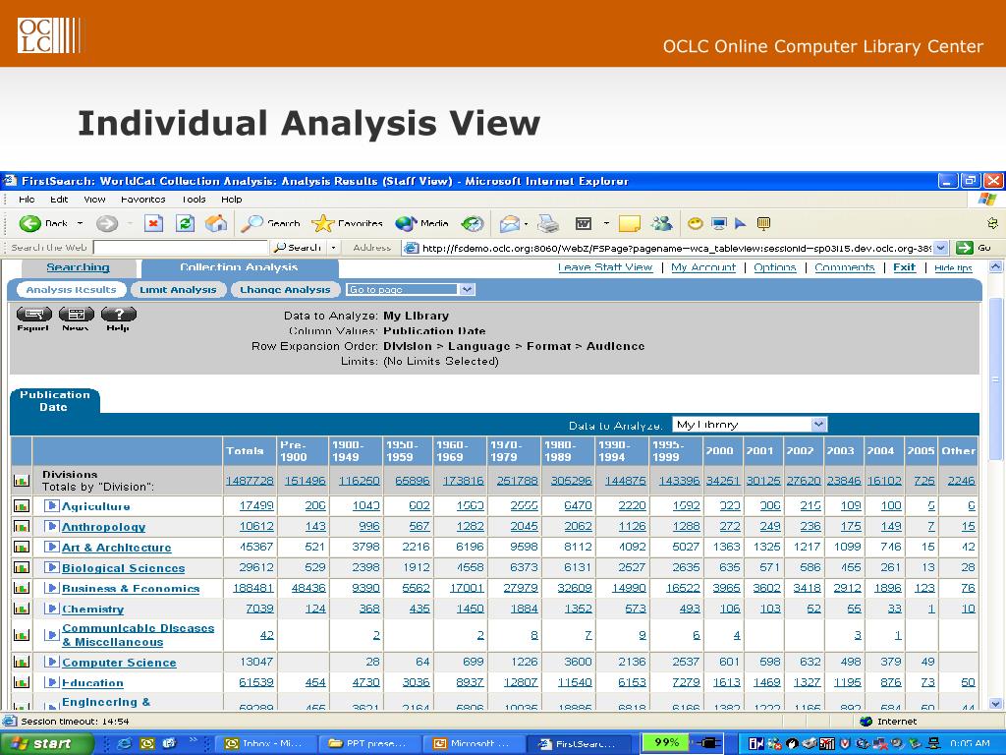1006x755 pixels.
Task: Go to the browser Home icon
Action: 216,223
